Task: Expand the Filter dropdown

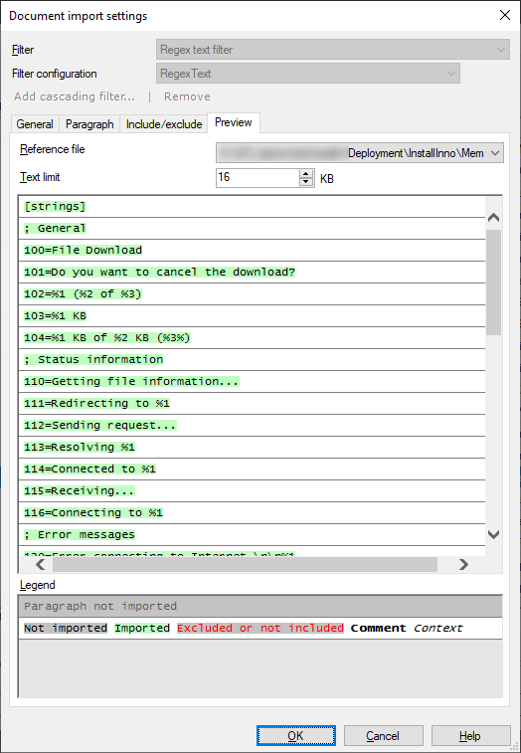Action: (333, 50)
